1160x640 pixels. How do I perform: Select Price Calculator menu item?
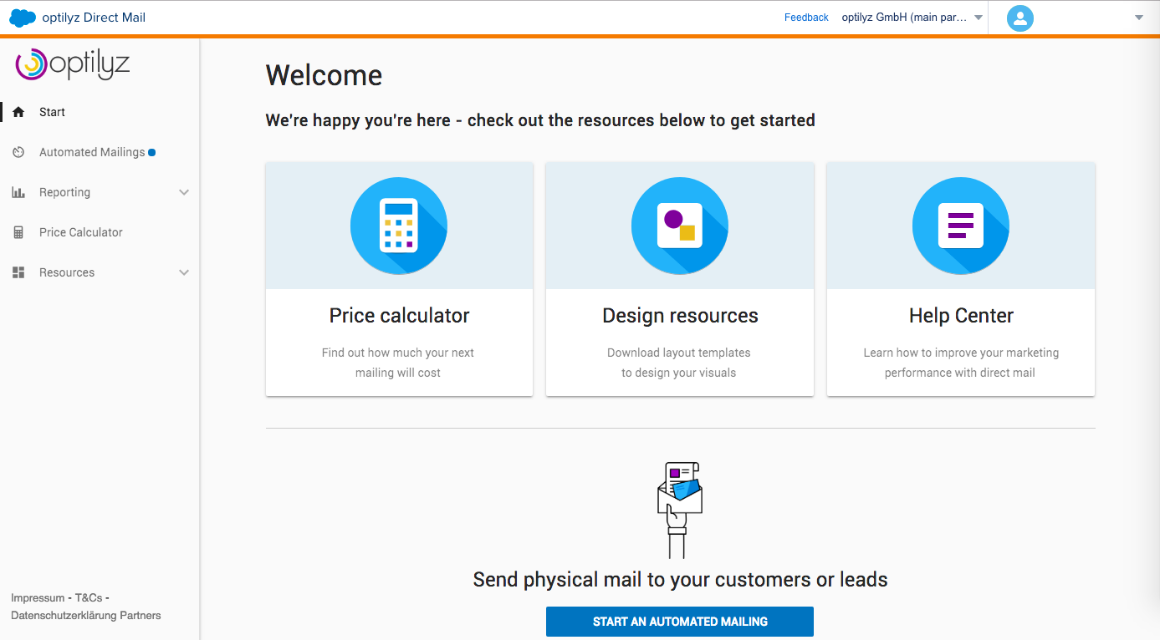point(81,232)
